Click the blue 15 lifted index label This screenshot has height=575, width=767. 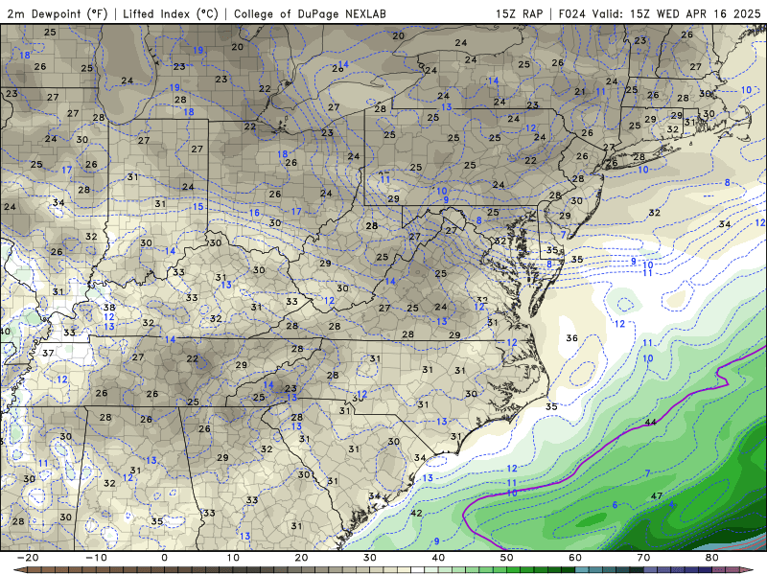[x=198, y=206]
